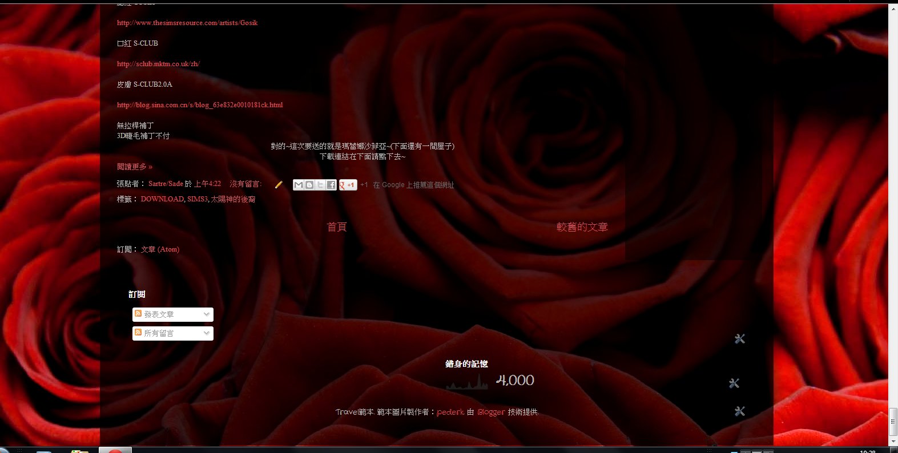
Task: Click the page views sparkline graph
Action: (467, 382)
